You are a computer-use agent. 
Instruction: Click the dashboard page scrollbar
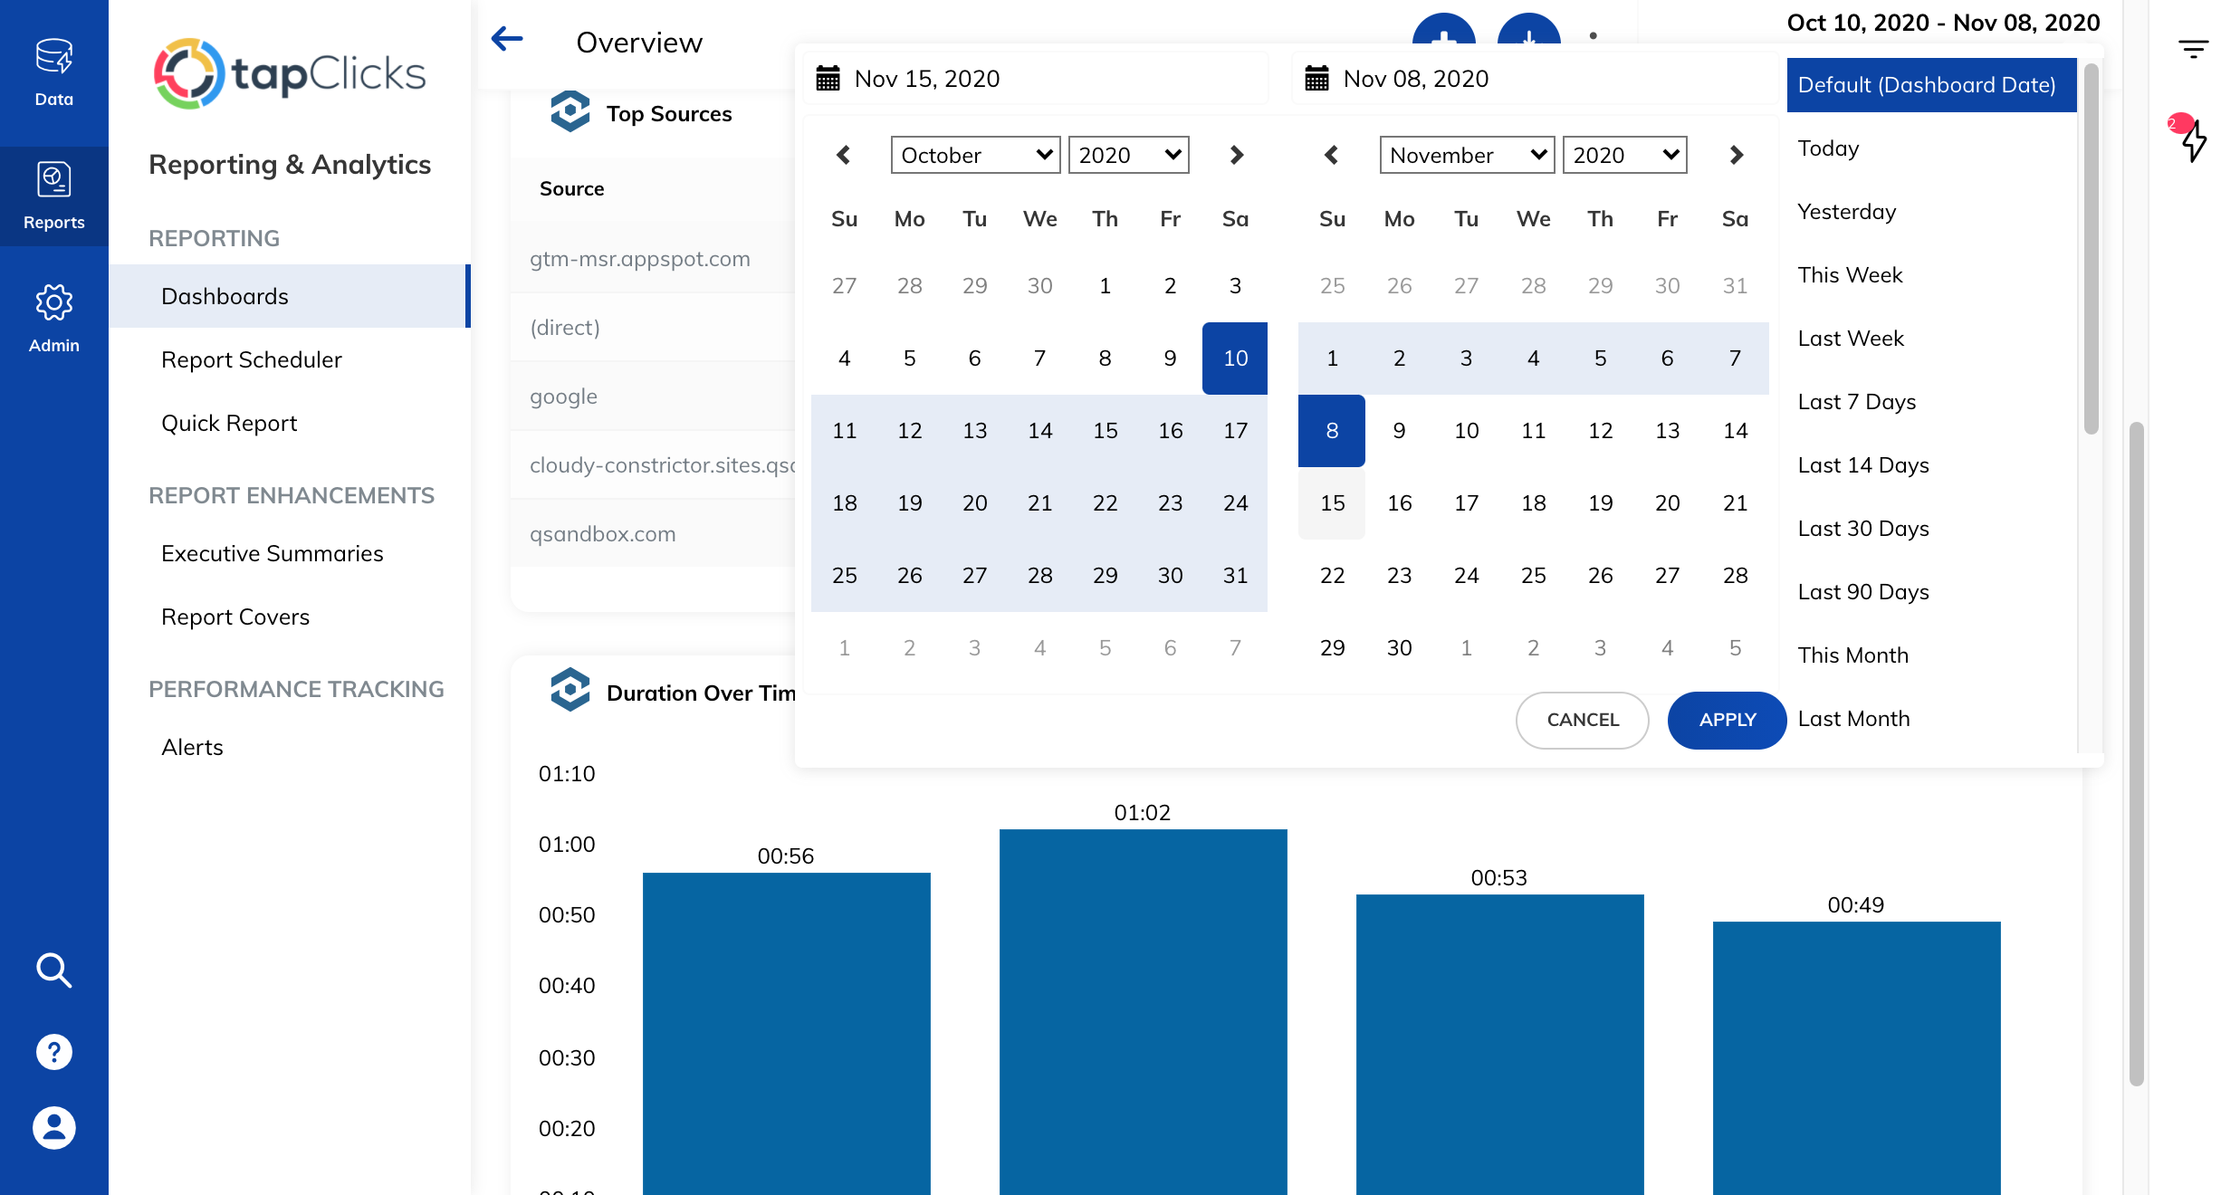[2136, 753]
